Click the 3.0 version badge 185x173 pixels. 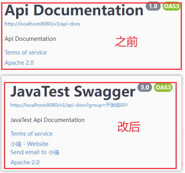tap(145, 87)
